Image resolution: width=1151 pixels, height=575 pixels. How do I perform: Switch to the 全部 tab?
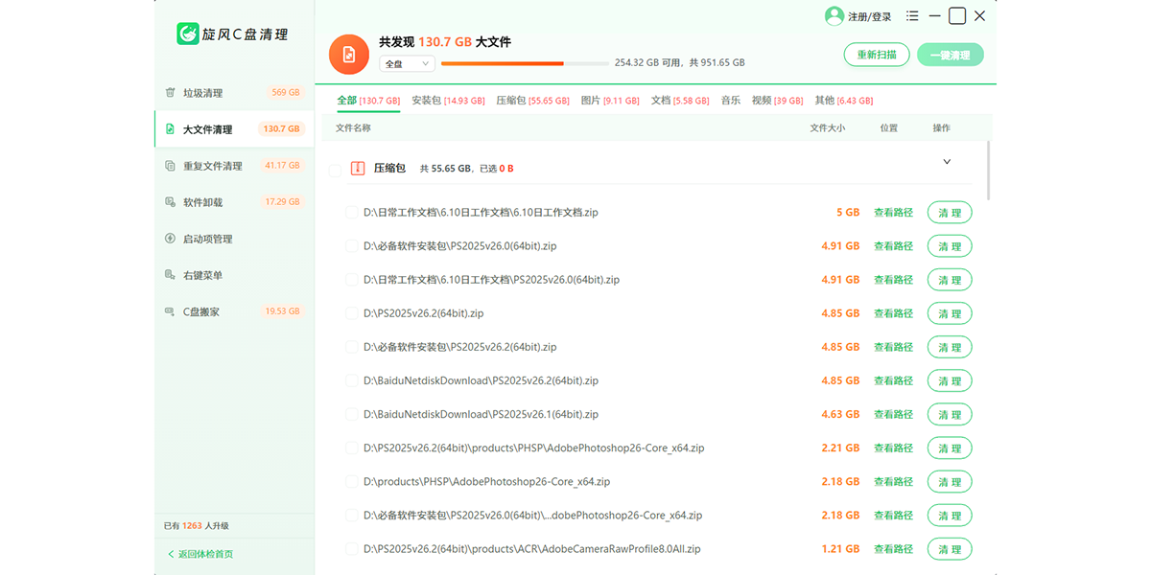click(368, 101)
